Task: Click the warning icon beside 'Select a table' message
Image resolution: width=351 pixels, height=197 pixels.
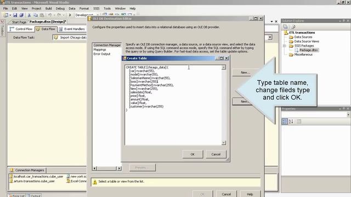Action: point(95,182)
